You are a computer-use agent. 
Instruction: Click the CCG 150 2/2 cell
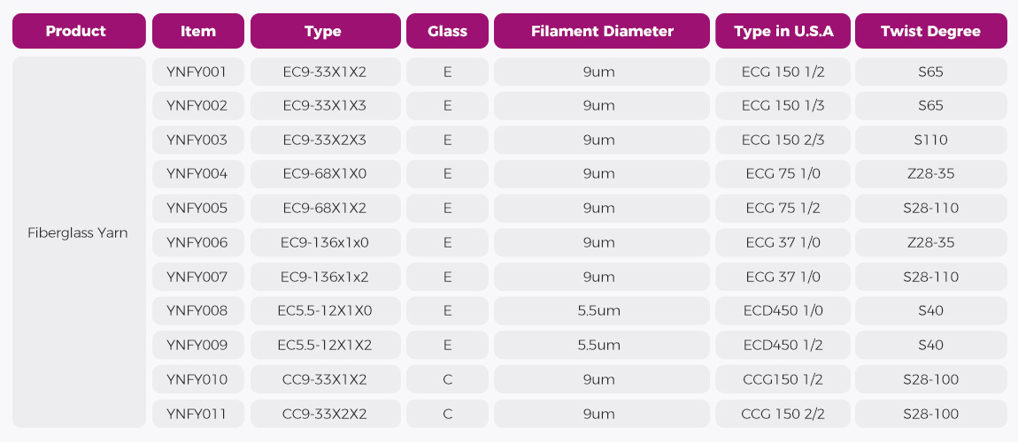783,414
